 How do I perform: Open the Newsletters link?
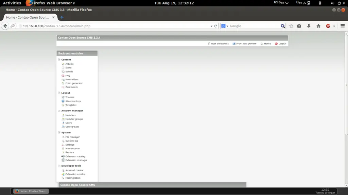[x=72, y=79]
